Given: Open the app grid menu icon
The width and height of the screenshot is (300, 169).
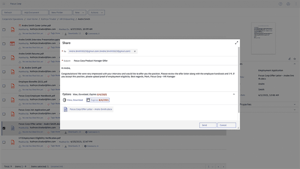Looking at the screenshot, I should [4, 4].
